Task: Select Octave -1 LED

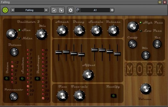Action: point(12,66)
